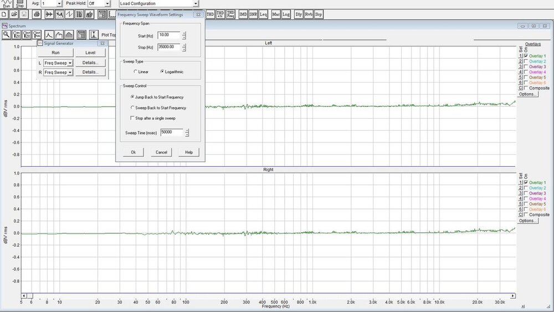The image size is (554, 312).
Task: Click the Start (Hz) input field
Action: point(169,35)
